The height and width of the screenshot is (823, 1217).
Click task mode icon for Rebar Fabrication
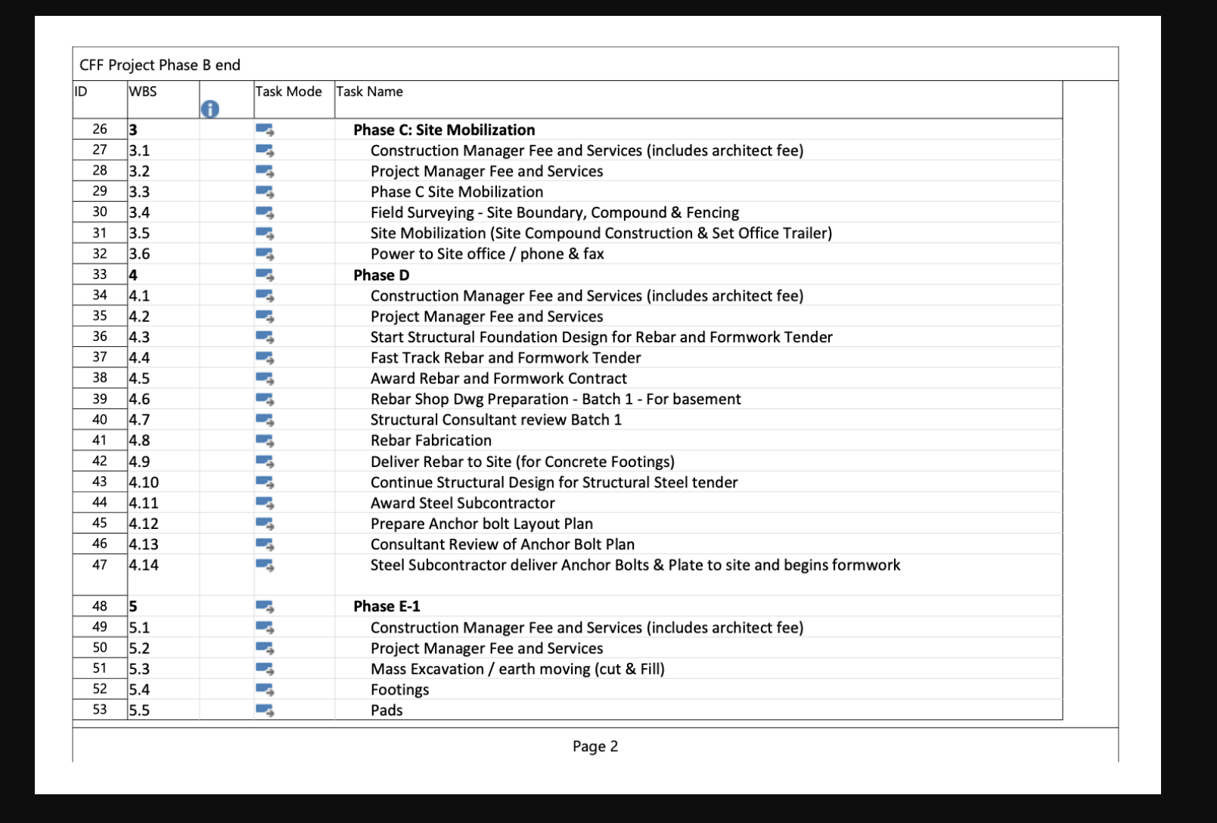tap(264, 441)
